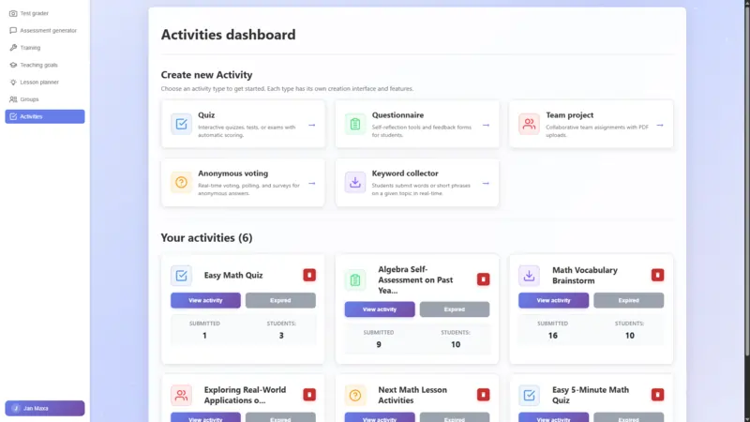Open Lesson planner in the sidebar

[x=39, y=82]
